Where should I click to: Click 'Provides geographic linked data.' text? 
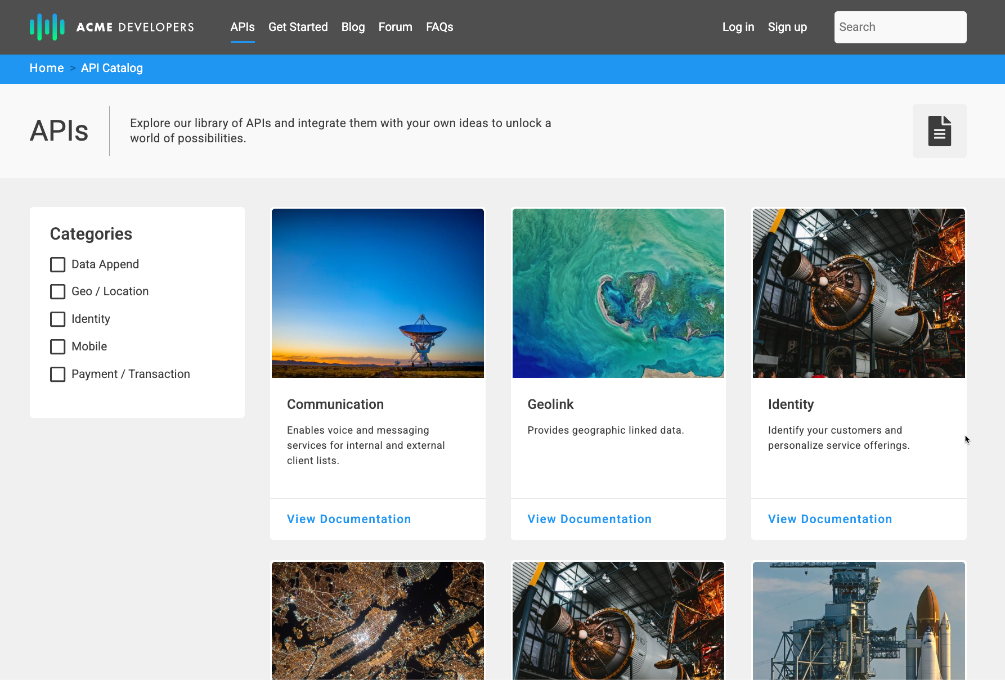(x=605, y=430)
